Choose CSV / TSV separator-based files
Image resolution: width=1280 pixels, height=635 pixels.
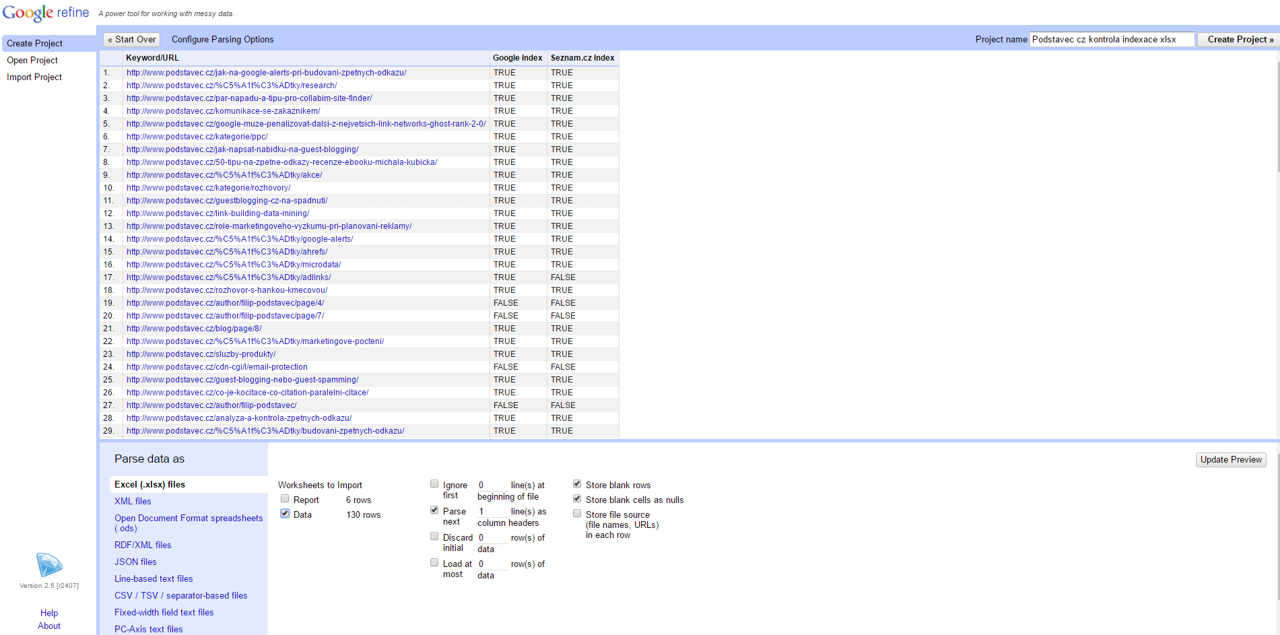[x=181, y=595]
